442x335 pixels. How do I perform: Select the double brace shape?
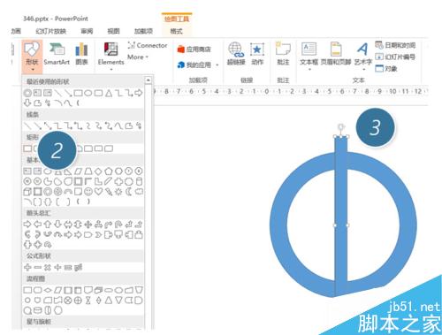pos(48,202)
